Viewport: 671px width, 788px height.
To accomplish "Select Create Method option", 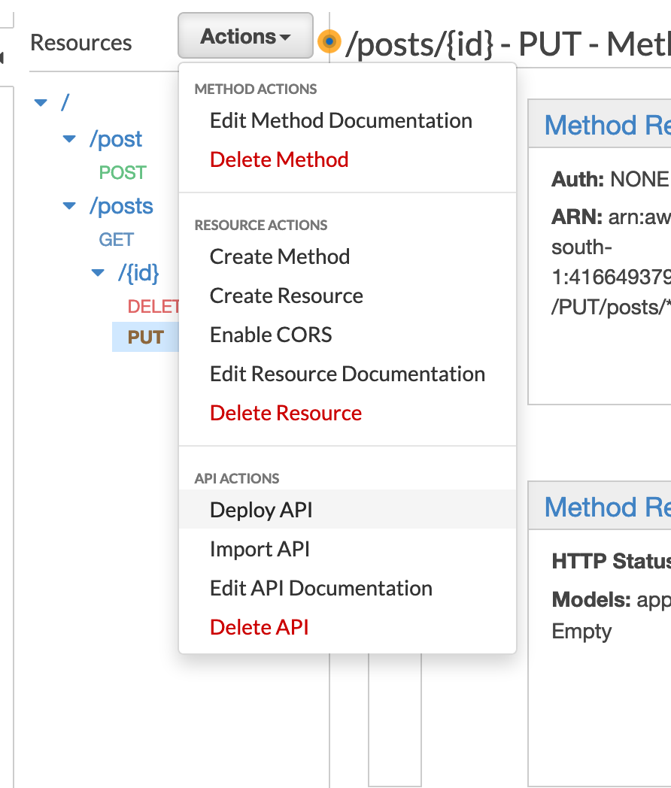I will [280, 256].
